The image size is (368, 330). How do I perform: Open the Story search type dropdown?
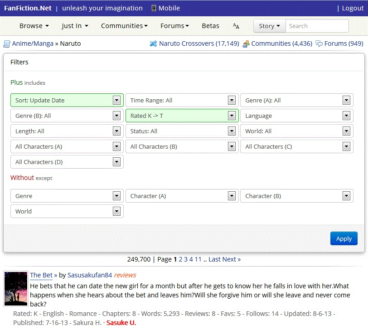tap(269, 26)
